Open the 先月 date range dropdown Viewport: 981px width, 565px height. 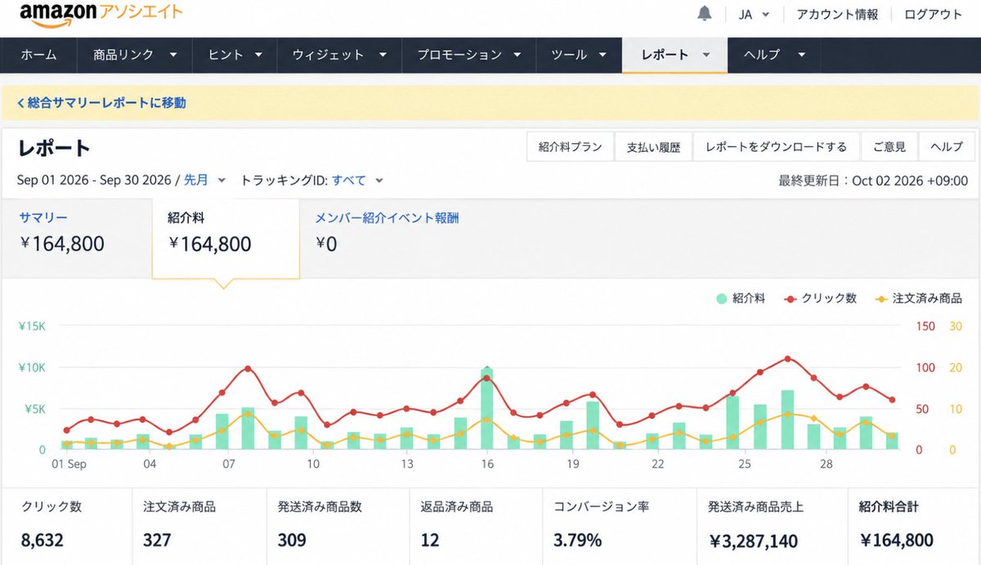tap(204, 180)
